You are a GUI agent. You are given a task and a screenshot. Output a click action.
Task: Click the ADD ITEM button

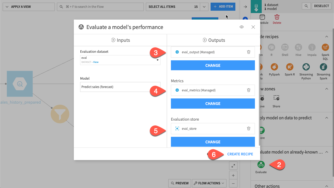click(223, 7)
